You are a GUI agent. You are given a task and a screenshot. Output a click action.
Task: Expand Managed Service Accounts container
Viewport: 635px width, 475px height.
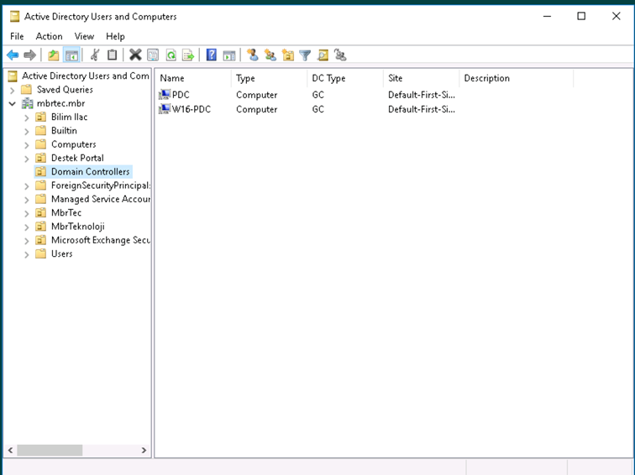point(27,200)
